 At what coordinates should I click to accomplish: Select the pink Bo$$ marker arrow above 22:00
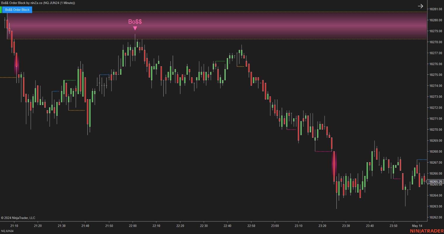(135, 28)
